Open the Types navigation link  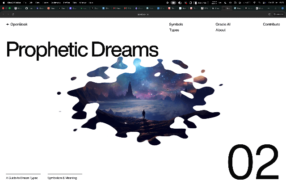174,30
